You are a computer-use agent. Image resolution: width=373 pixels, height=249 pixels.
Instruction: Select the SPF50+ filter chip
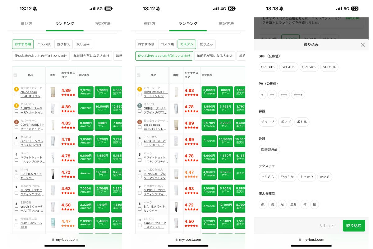329,67
